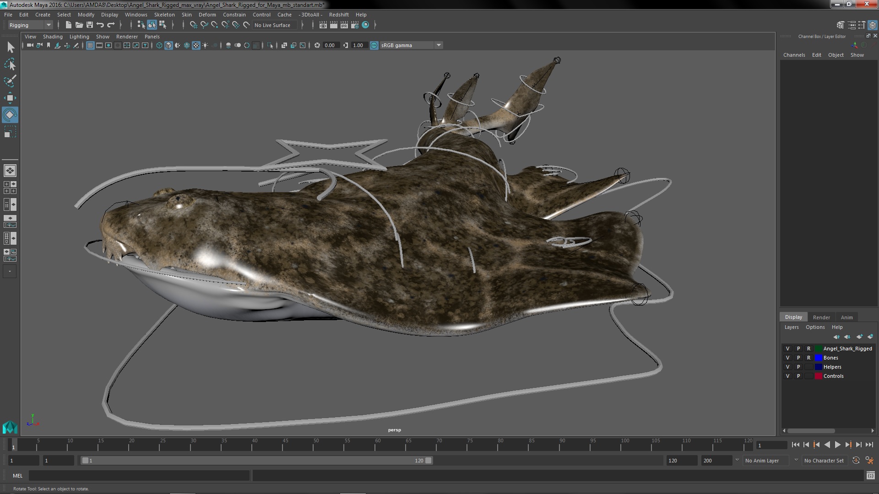Open the Skeleton menu

[164, 15]
